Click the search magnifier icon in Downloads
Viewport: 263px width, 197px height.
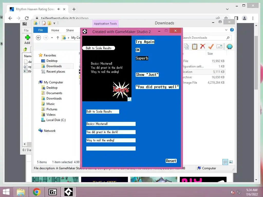click(x=228, y=38)
